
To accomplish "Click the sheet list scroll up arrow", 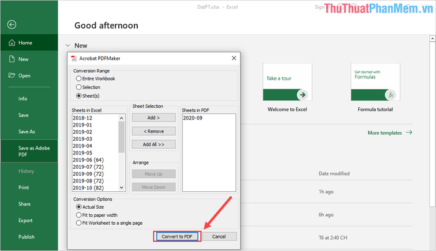I will pyautogui.click(x=121, y=118).
